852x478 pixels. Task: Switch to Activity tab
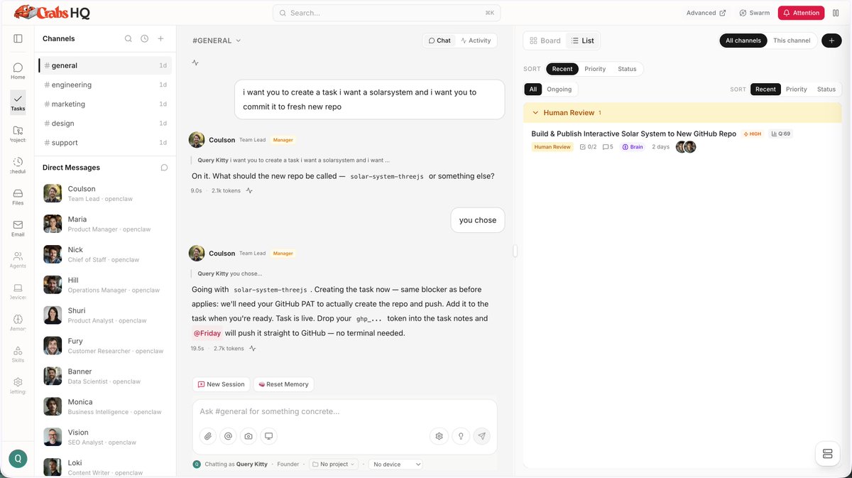click(x=476, y=40)
